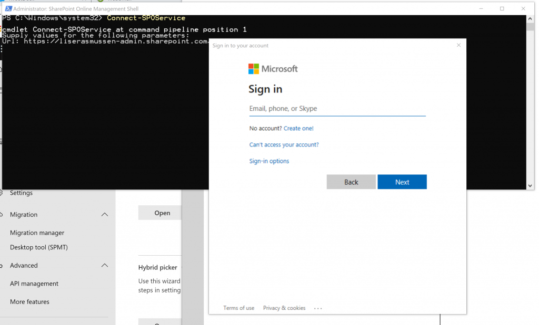This screenshot has width=539, height=325.
Task: Open More features in sidebar
Action: (29, 302)
